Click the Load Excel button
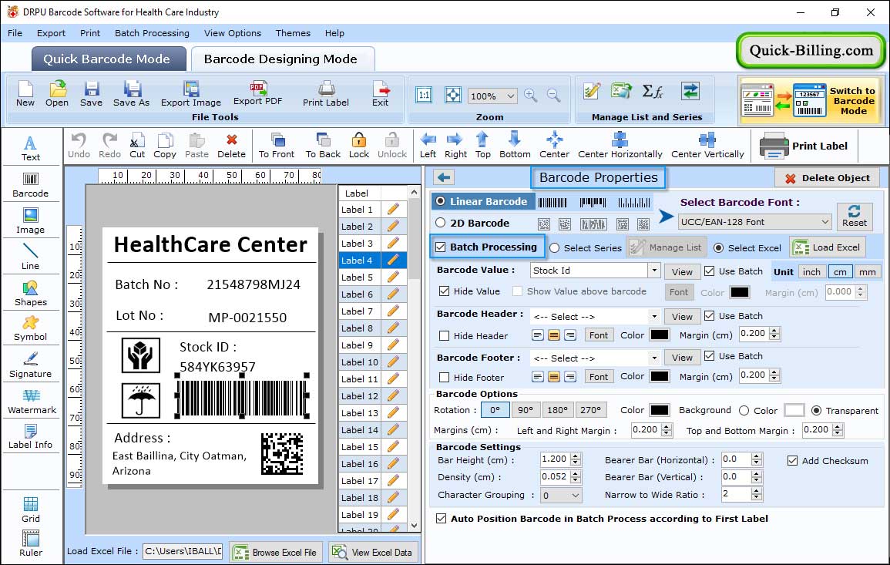 828,247
